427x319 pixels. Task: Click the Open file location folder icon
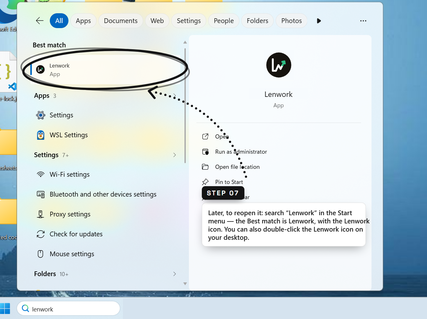[x=205, y=167]
